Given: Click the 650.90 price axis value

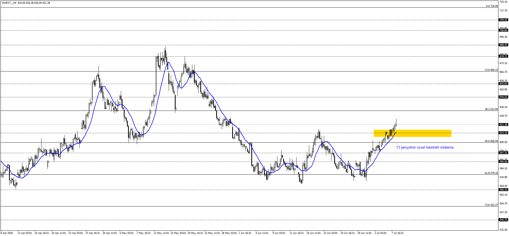Looking at the screenshot, I should [x=503, y=90].
